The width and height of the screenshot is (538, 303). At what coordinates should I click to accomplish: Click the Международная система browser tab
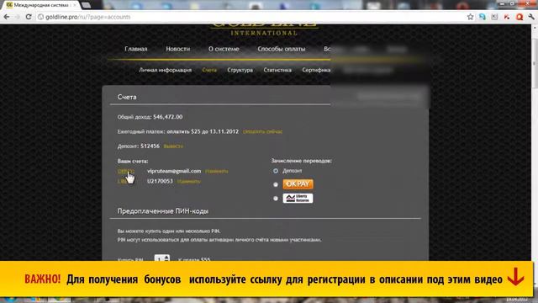pyautogui.click(x=40, y=5)
